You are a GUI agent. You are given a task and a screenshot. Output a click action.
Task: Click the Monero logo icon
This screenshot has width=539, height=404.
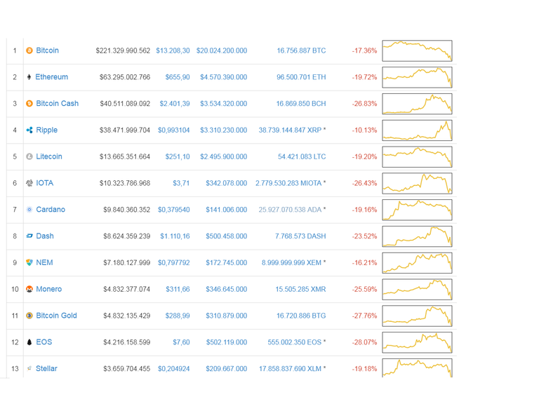(29, 289)
